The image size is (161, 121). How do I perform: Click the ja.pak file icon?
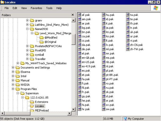[x=104, y=28]
